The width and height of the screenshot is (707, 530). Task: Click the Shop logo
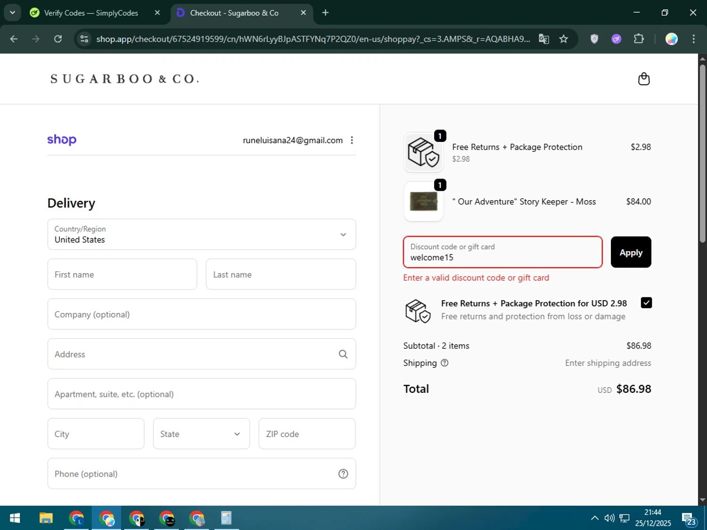(62, 139)
